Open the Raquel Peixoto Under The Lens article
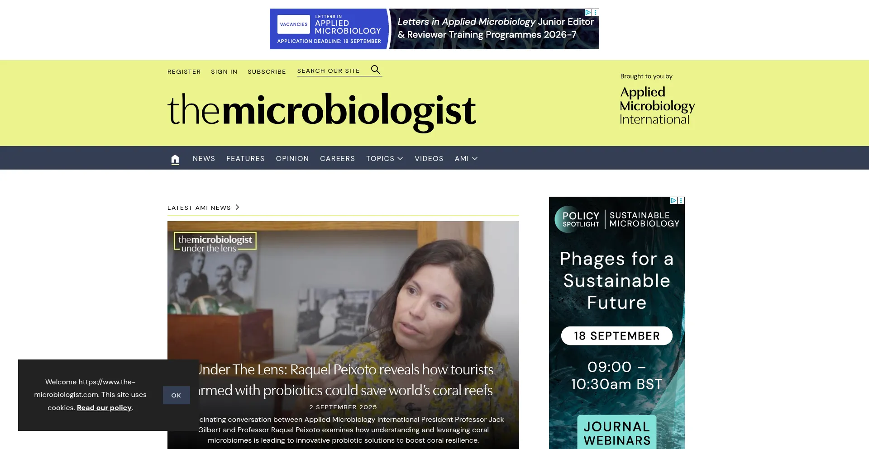 344,380
